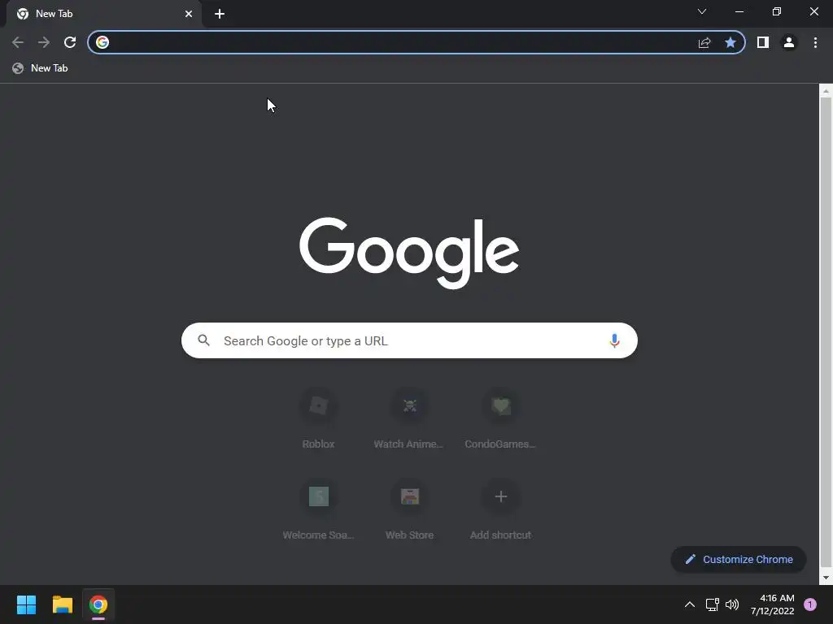Close the New Tab tab
Screen dimensions: 833x624
(x=189, y=14)
